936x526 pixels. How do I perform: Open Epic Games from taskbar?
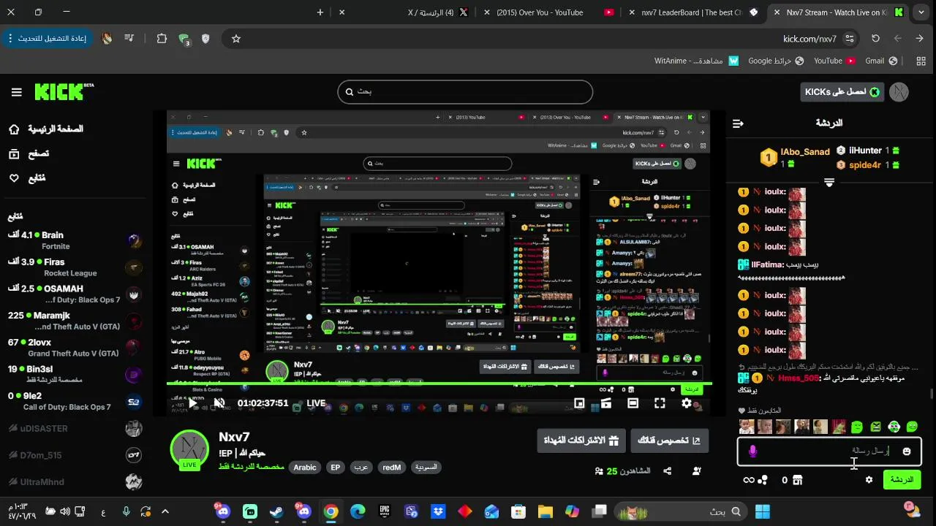click(385, 511)
